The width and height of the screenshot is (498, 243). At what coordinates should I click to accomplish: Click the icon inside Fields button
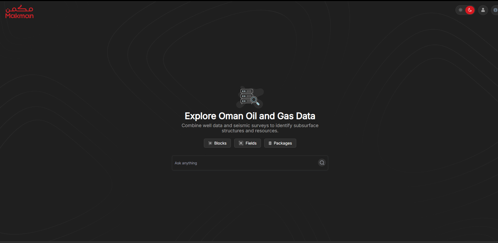[241, 143]
